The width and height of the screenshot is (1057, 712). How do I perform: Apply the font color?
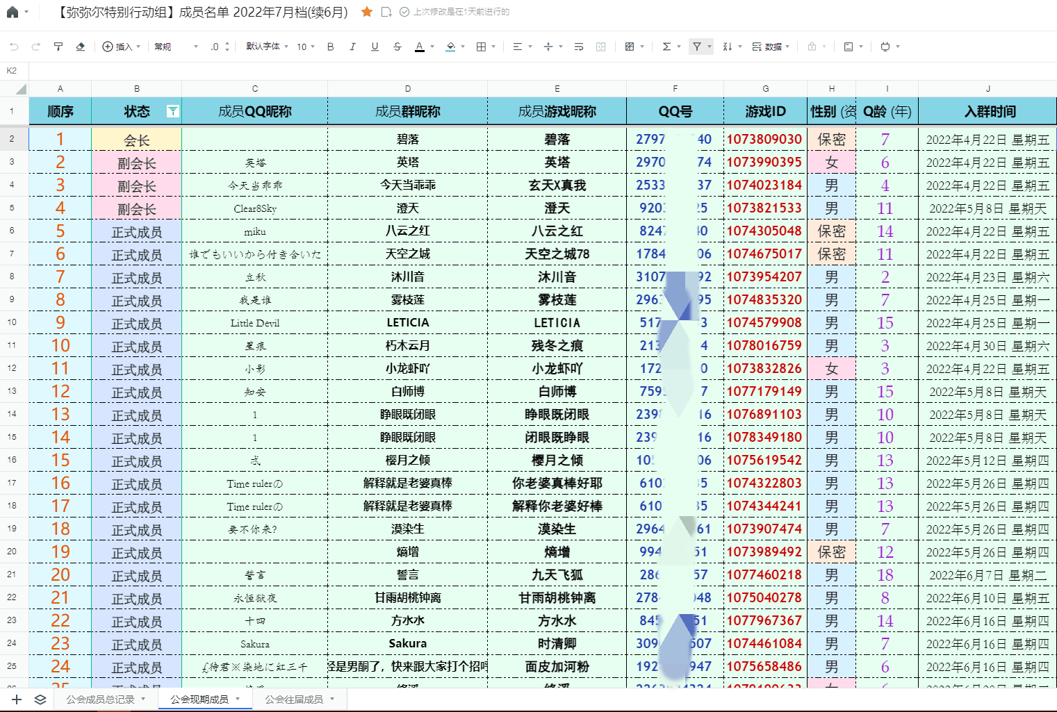[x=419, y=47]
